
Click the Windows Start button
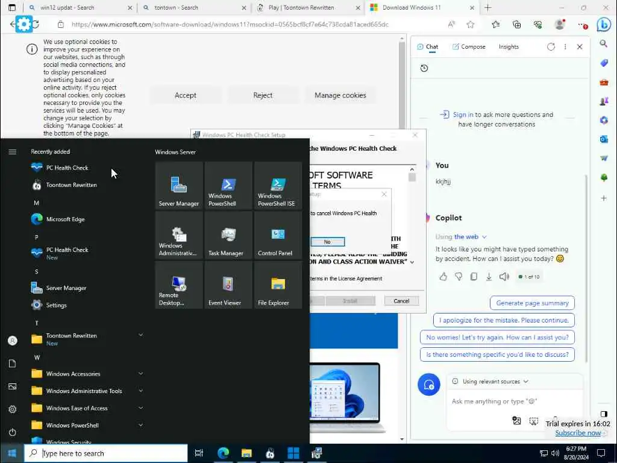tap(12, 453)
